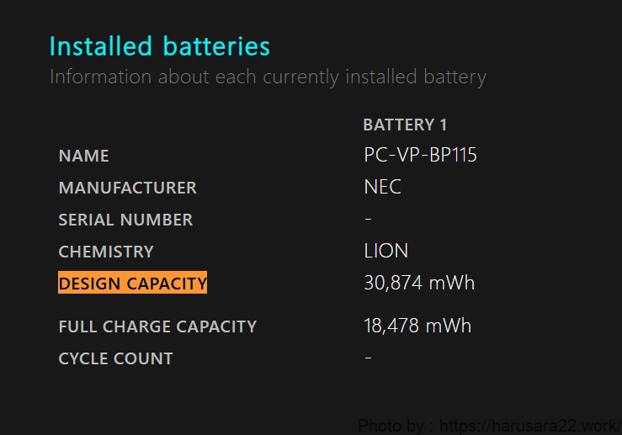Click the chemistry value LION
622x435 pixels.
(x=385, y=251)
